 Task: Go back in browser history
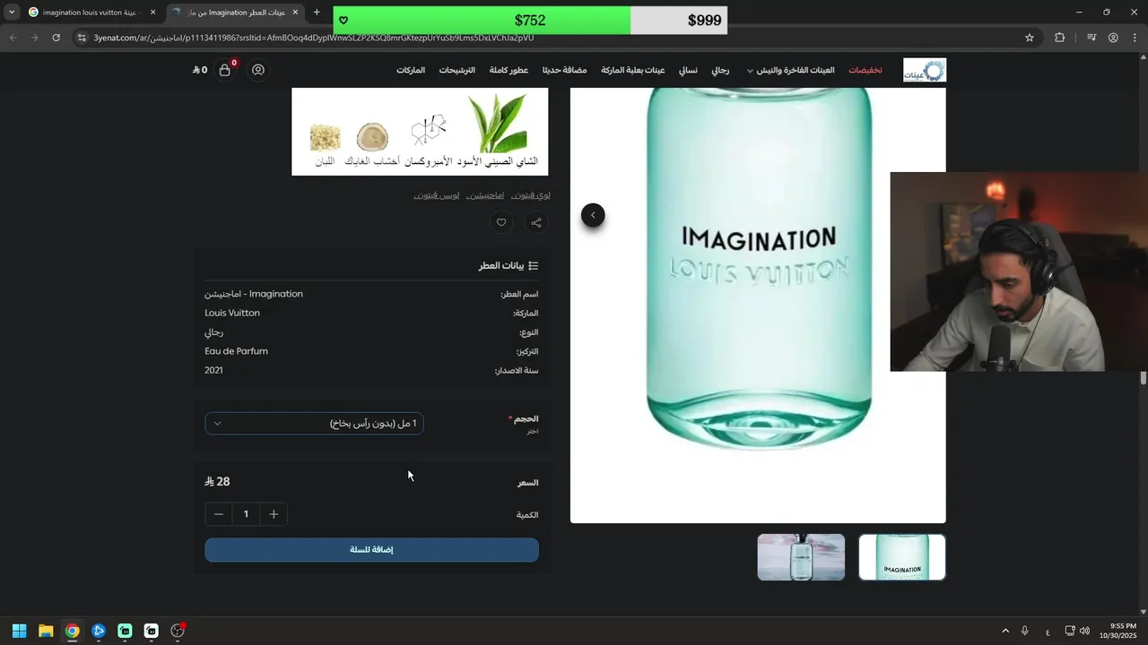[13, 38]
